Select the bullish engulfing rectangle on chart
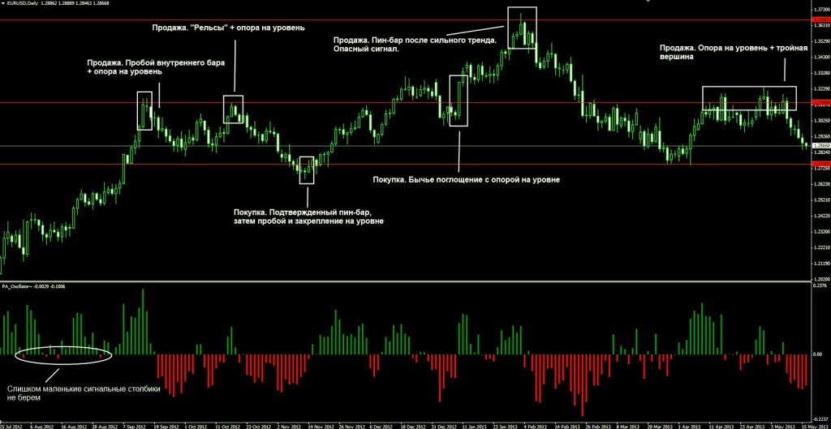This screenshot has width=831, height=429. [x=459, y=101]
